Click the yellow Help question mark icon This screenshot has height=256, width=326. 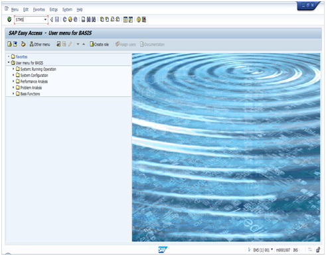click(x=139, y=20)
